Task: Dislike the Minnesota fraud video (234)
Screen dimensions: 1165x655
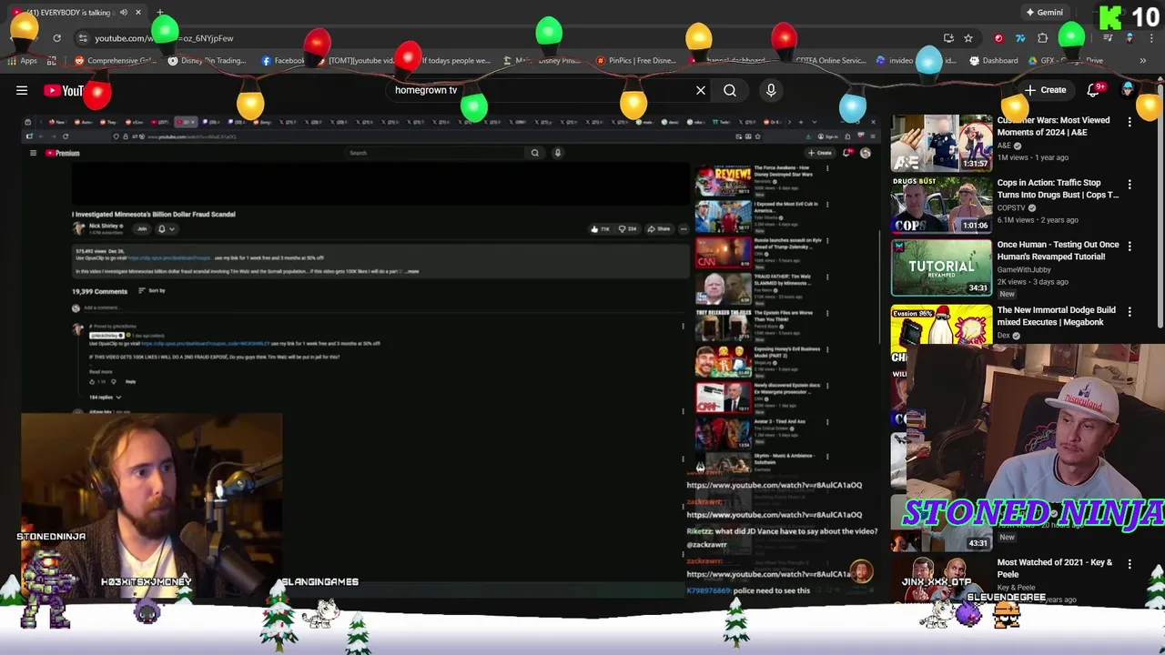Action: click(x=627, y=229)
